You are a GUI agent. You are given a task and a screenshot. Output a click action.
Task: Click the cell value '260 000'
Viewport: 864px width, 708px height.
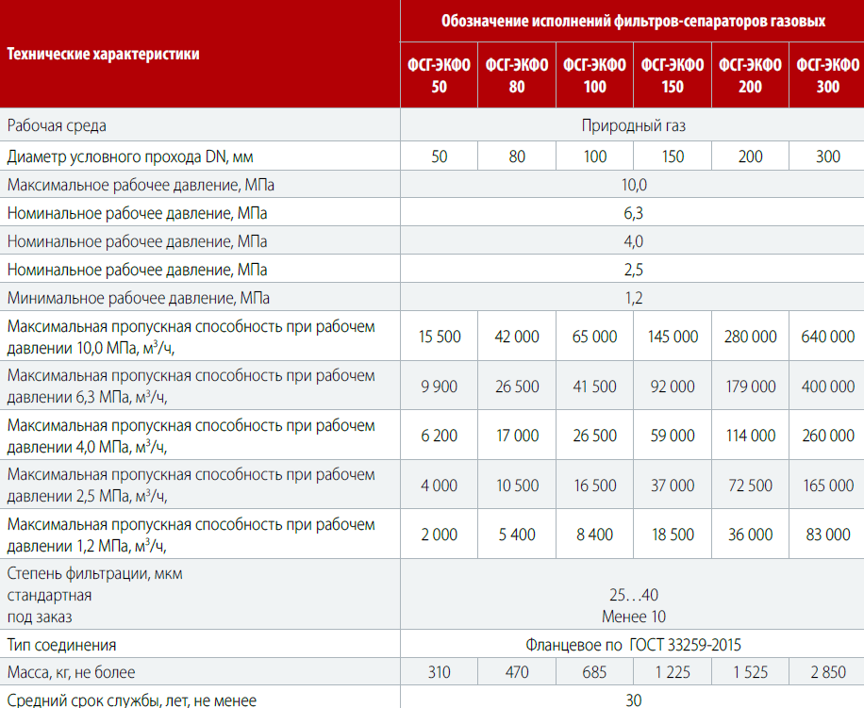pos(827,436)
